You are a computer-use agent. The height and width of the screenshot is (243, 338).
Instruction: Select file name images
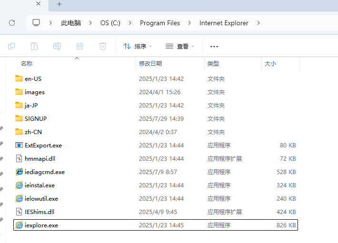tap(35, 92)
